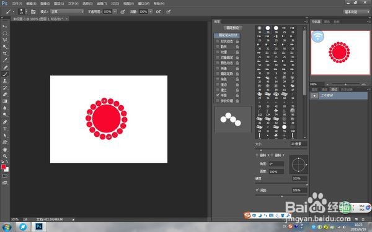This screenshot has width=372, height=232.
Task: Click the foreground red color swatch
Action: click(x=4, y=167)
